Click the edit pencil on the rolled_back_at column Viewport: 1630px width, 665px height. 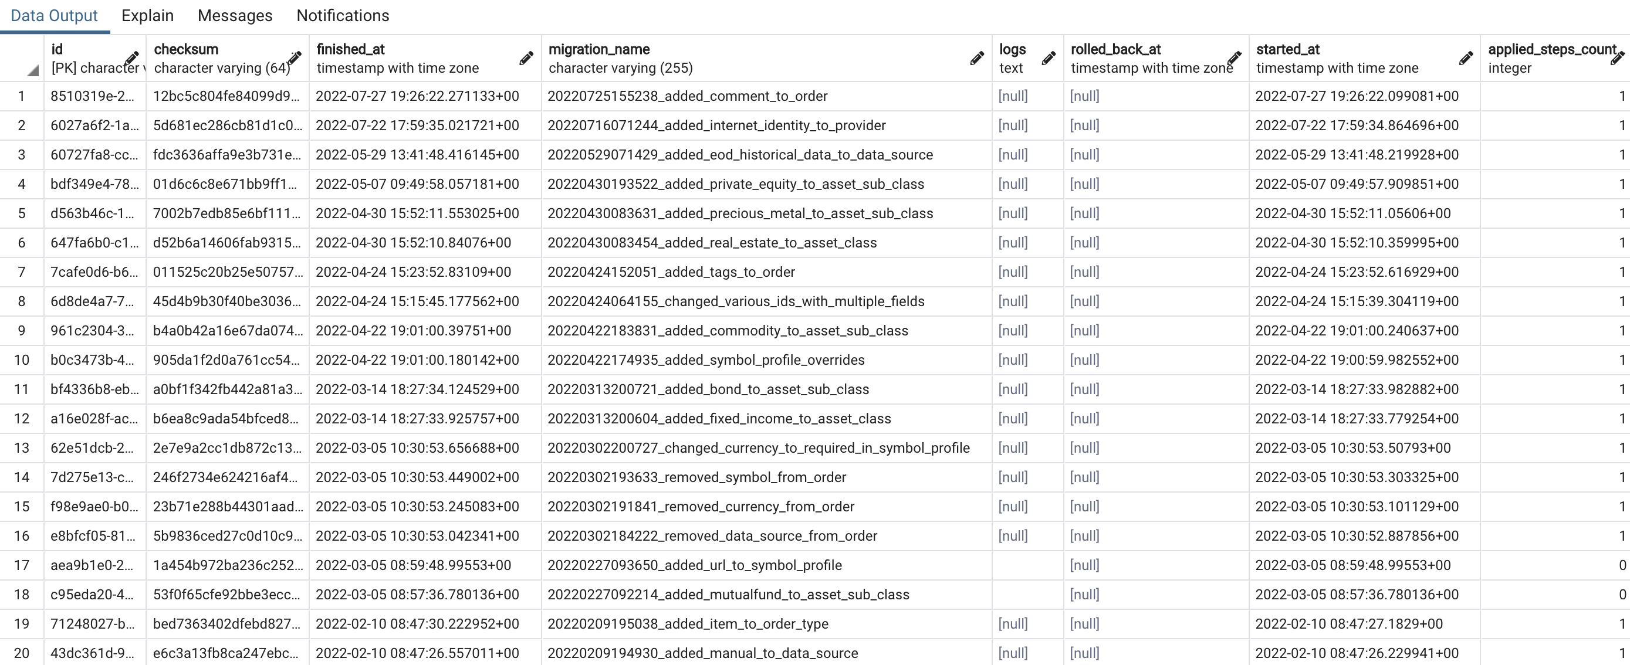tap(1235, 59)
